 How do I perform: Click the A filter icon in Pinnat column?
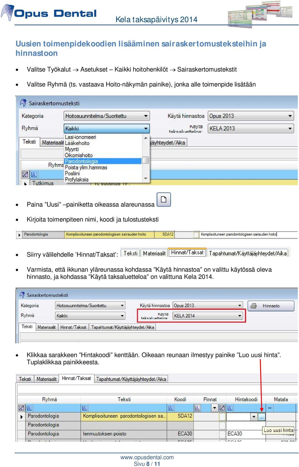197,408
